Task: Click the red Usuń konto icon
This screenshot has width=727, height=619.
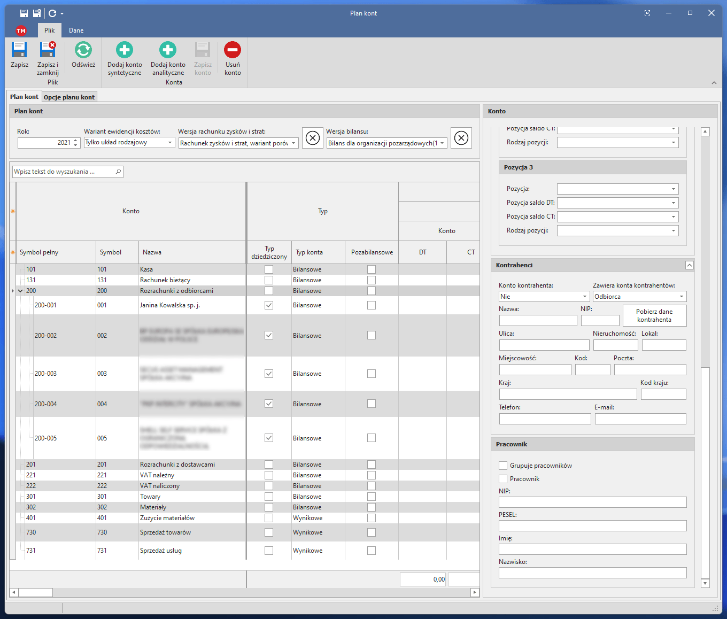Action: pos(233,50)
